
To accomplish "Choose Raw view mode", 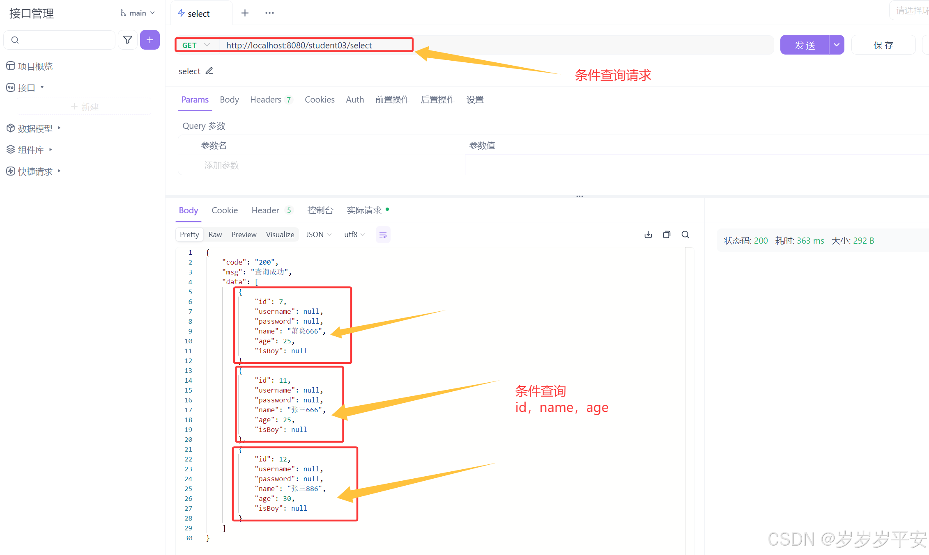I will pyautogui.click(x=215, y=235).
